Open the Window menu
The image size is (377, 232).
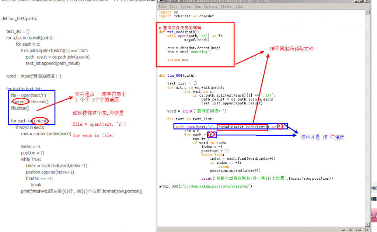click(x=226, y=7)
